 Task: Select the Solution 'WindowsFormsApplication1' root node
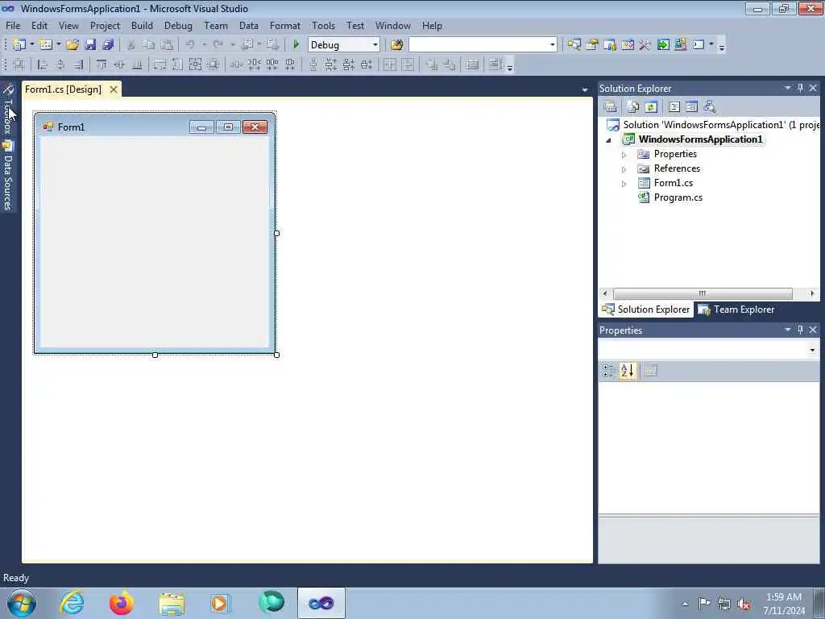[713, 125]
